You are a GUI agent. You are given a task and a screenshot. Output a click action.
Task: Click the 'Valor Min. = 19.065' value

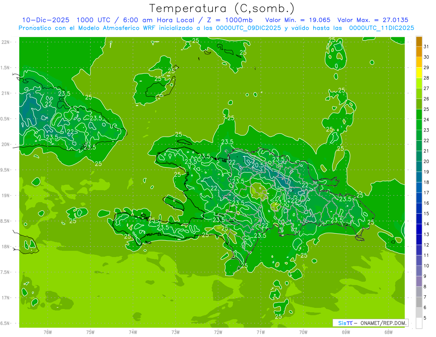click(x=298, y=20)
